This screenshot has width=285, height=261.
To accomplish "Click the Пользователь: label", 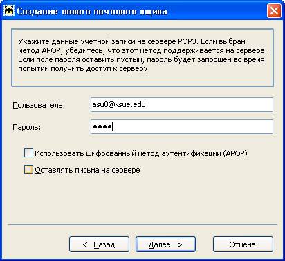I will 39,105.
